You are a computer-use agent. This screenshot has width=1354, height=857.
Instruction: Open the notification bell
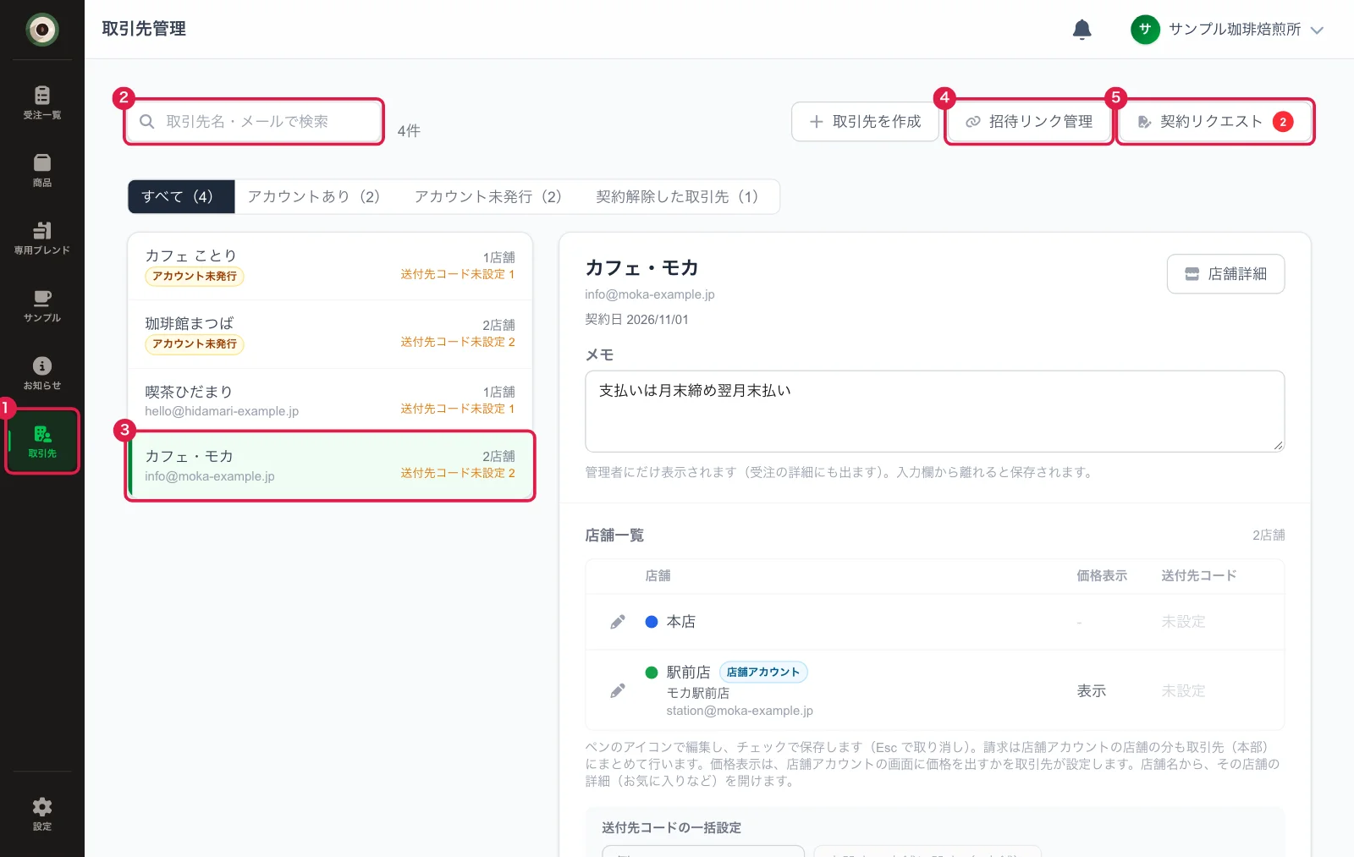point(1082,30)
